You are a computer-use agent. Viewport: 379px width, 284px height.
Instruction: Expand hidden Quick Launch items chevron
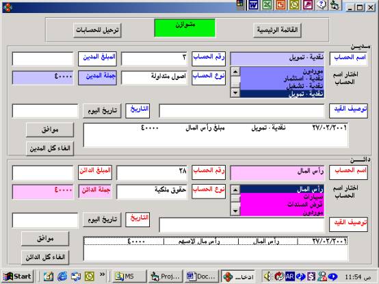102,274
